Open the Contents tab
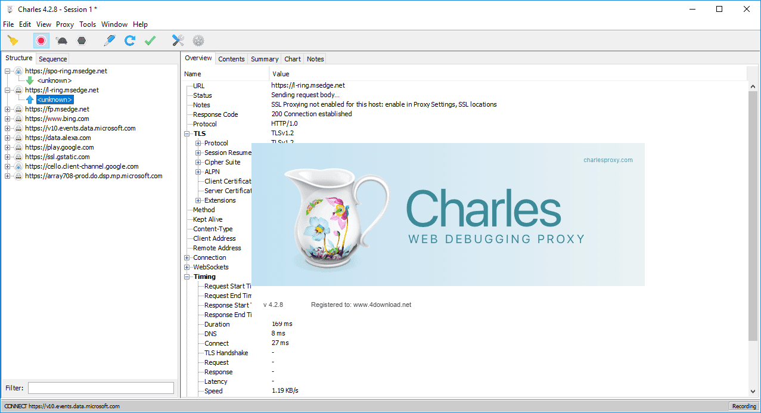761x413 pixels. 231,58
